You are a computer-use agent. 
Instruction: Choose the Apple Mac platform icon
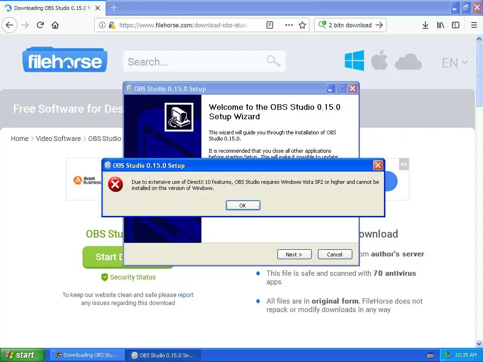pos(379,60)
